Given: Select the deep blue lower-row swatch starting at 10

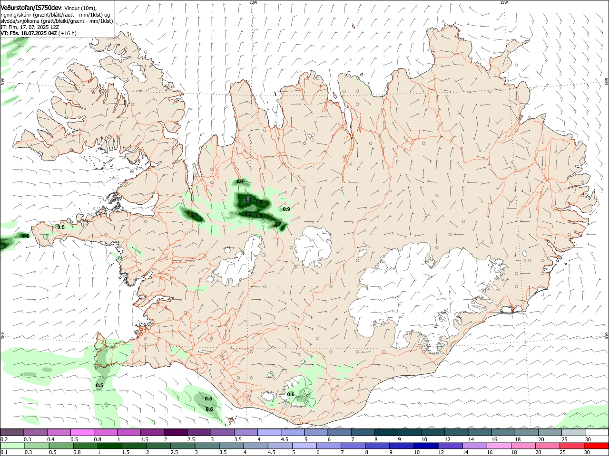Looking at the screenshot, I should point(426,446).
